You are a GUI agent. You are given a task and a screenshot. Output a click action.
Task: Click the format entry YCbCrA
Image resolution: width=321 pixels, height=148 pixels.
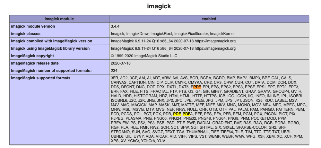[148, 141]
